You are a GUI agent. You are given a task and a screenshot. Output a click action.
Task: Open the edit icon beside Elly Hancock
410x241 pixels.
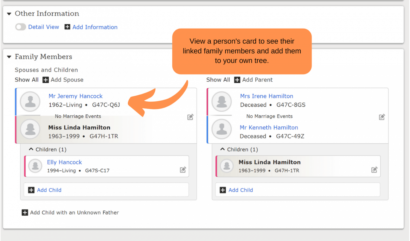pos(183,170)
